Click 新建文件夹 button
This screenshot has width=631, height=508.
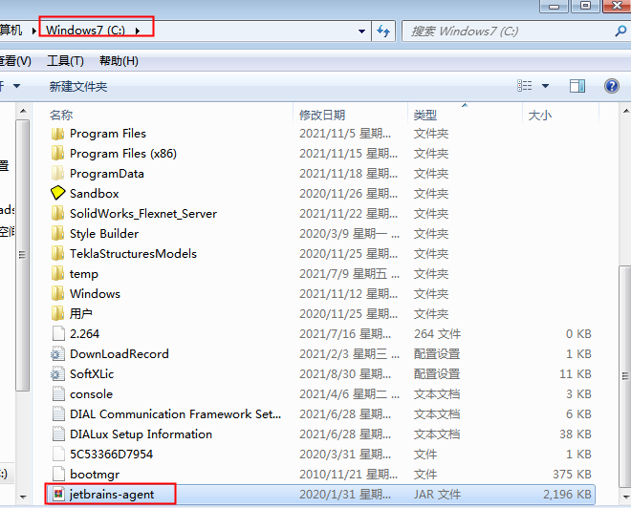click(78, 86)
